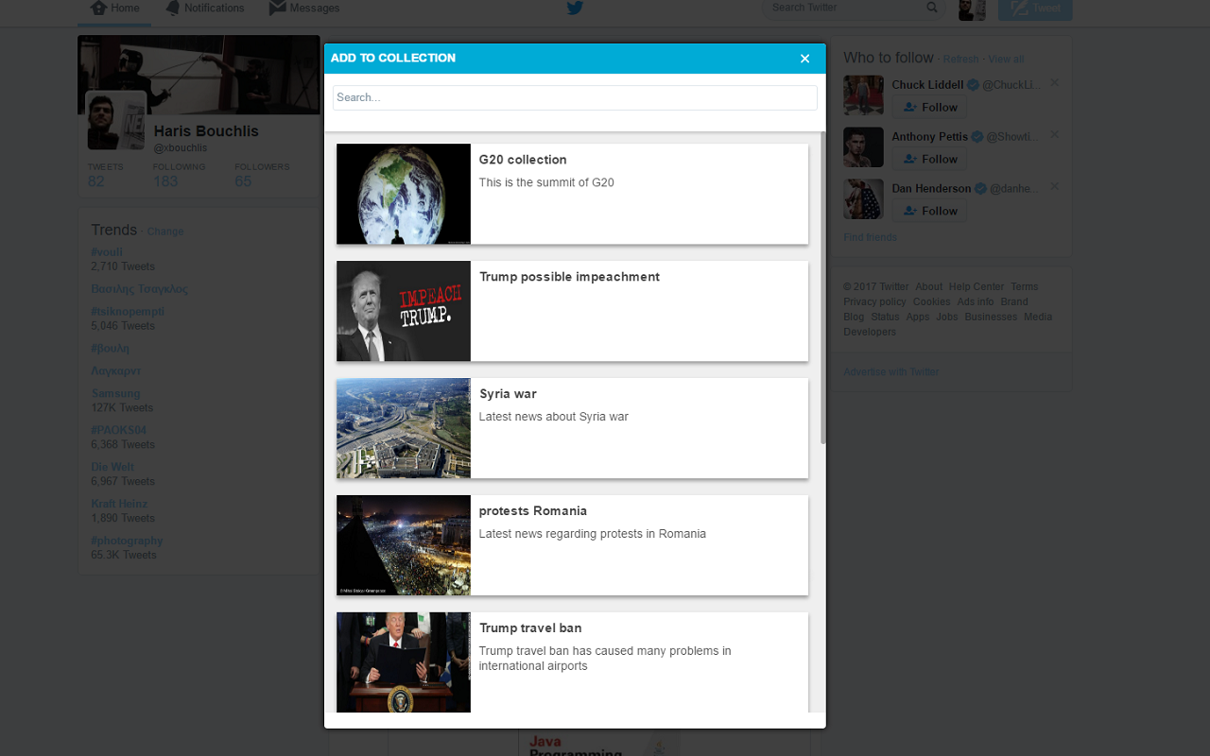Choose the Trump travel ban title
This screenshot has width=1210, height=756.
pyautogui.click(x=530, y=628)
